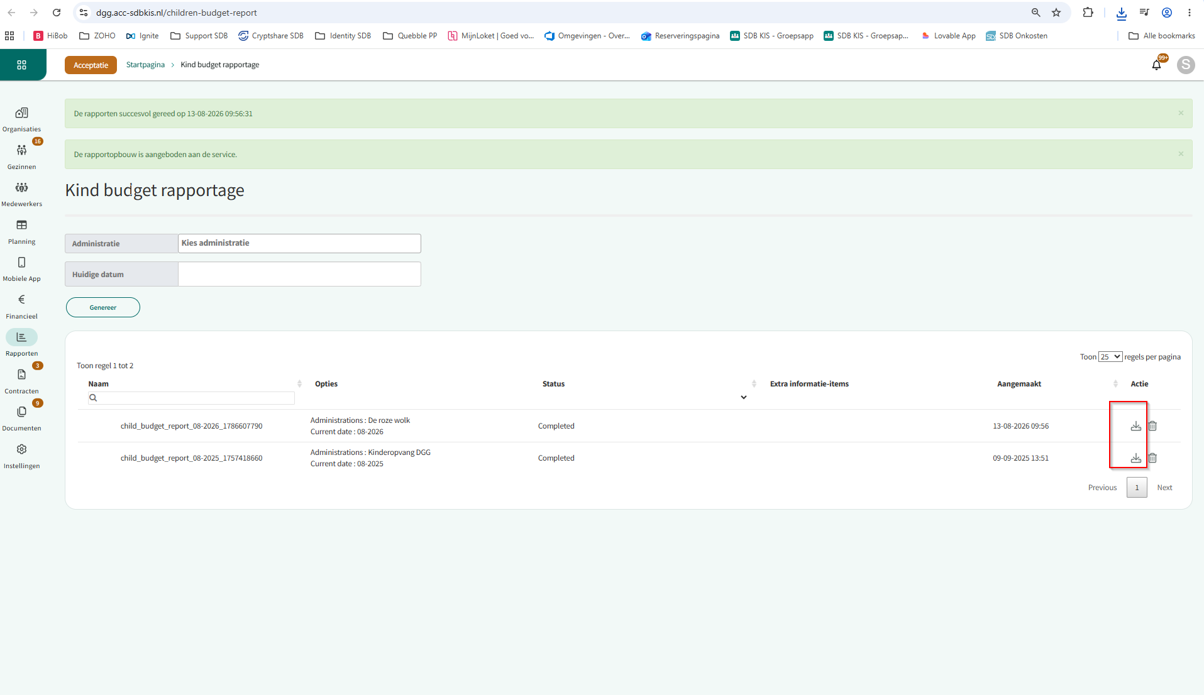Open the Alle bookmarks folder
This screenshot has height=695, width=1204.
(x=1161, y=36)
